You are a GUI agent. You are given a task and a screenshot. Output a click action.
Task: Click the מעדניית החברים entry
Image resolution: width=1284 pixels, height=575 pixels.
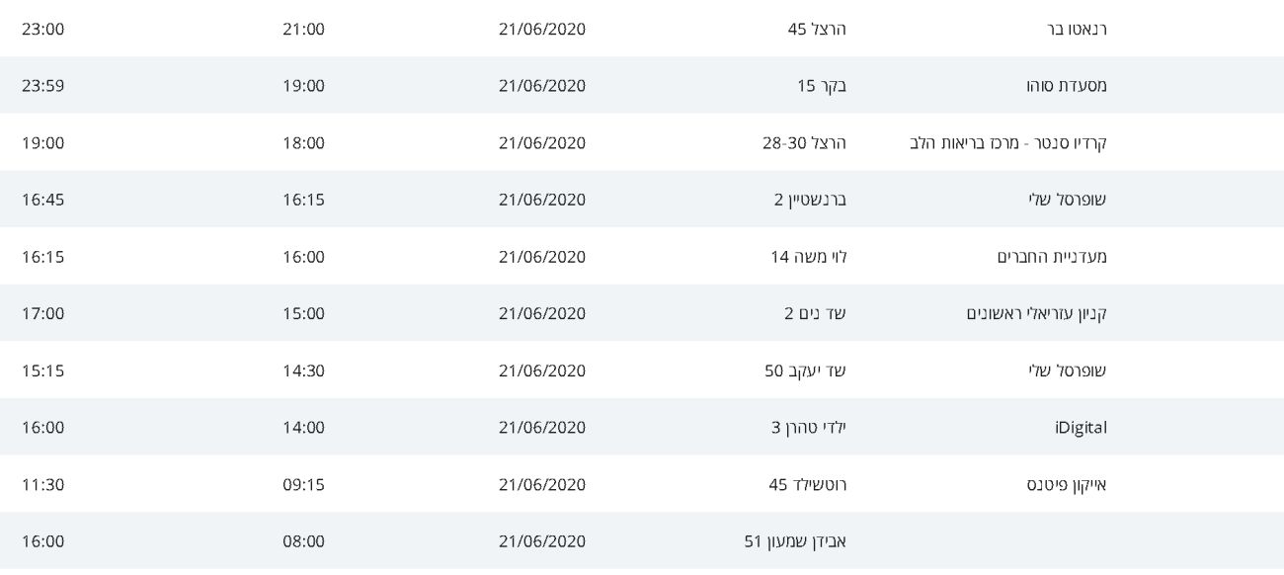tap(1052, 257)
